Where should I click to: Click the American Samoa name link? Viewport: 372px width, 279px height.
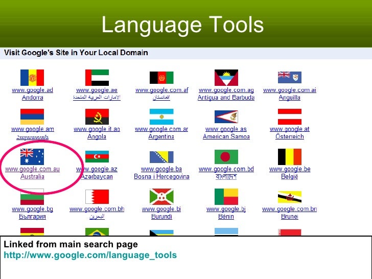tap(226, 136)
